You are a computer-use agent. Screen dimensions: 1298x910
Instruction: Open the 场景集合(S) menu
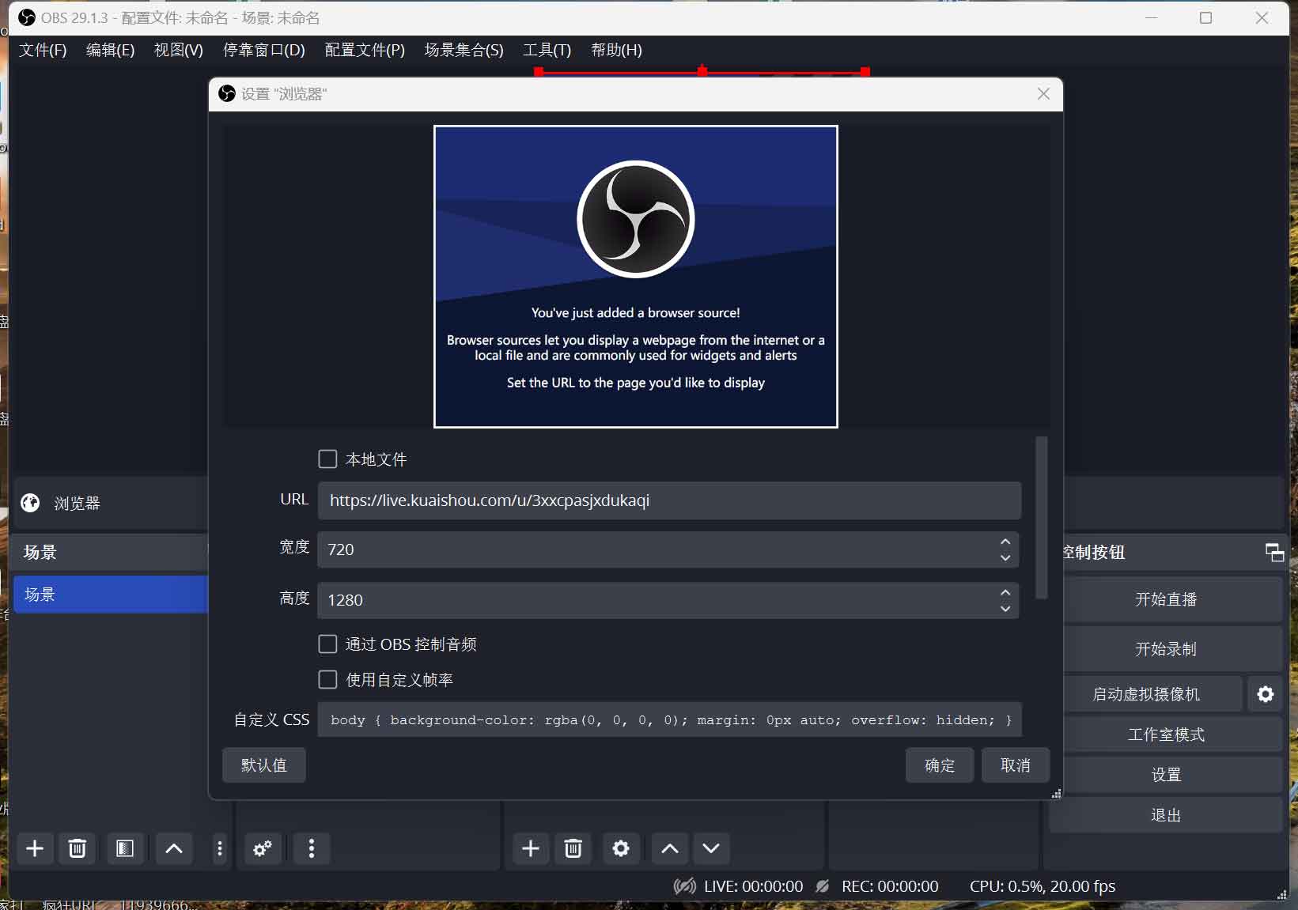(x=464, y=50)
